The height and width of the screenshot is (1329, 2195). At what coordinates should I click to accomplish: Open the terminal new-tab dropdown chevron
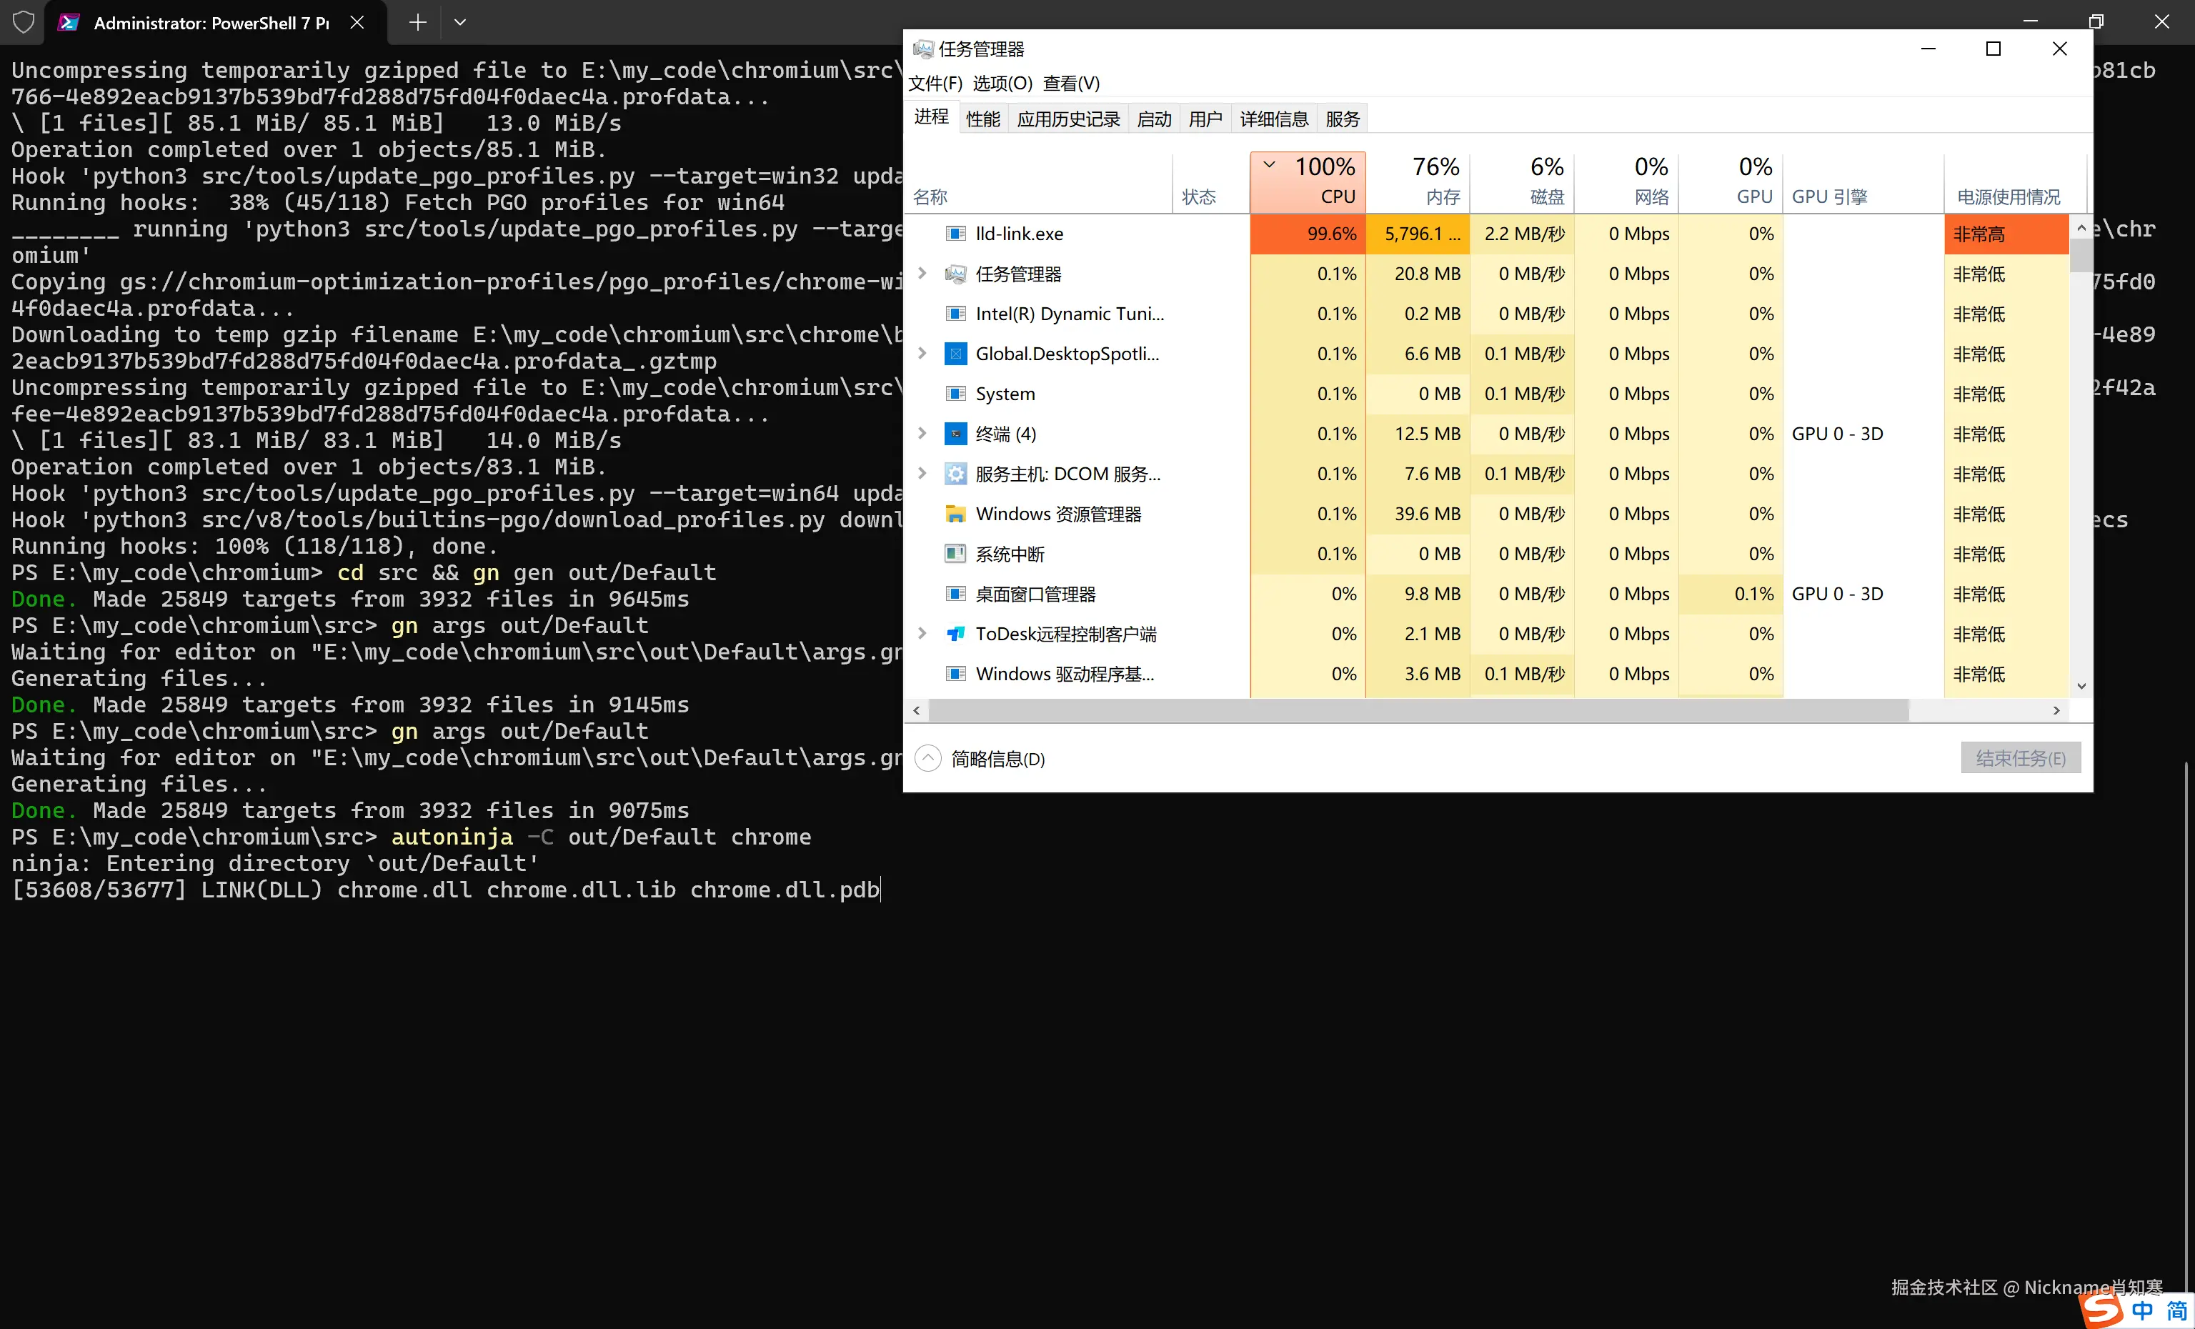click(x=459, y=21)
